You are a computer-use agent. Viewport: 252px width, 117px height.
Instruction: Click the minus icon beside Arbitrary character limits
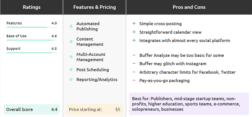[x=134, y=72]
